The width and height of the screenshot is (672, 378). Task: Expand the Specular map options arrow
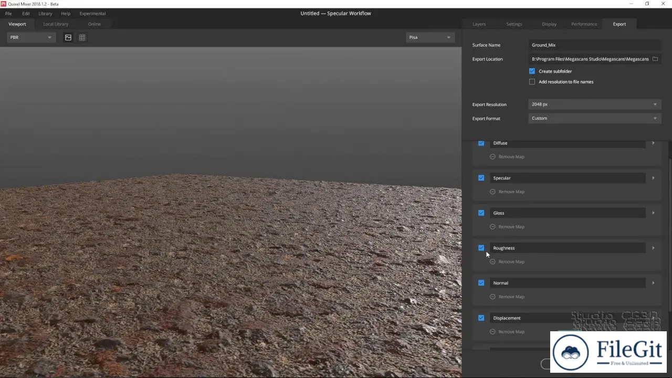pos(653,178)
